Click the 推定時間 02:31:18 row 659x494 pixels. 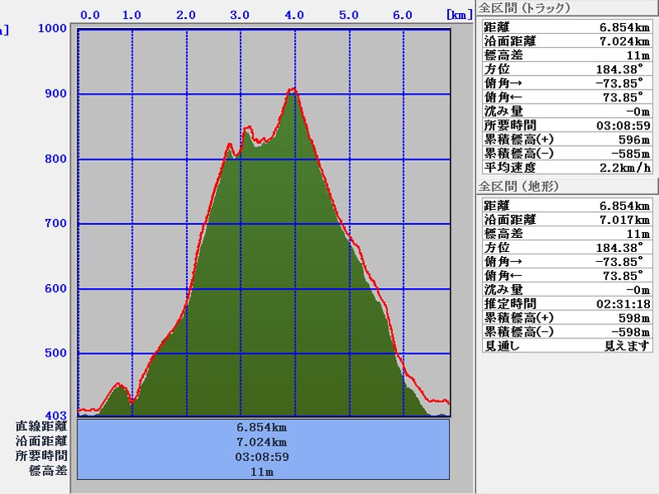(x=566, y=303)
